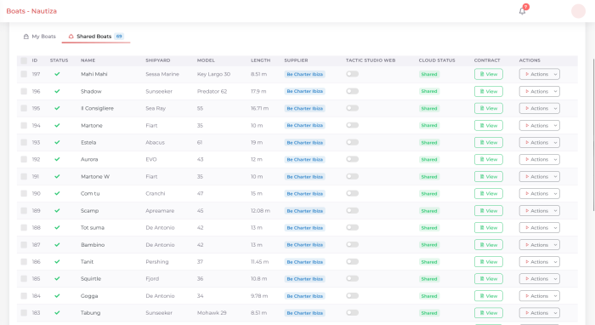View the contract for Martone
This screenshot has height=325, width=595.
[x=489, y=125]
